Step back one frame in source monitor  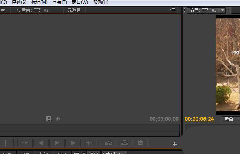pyautogui.click(x=41, y=143)
